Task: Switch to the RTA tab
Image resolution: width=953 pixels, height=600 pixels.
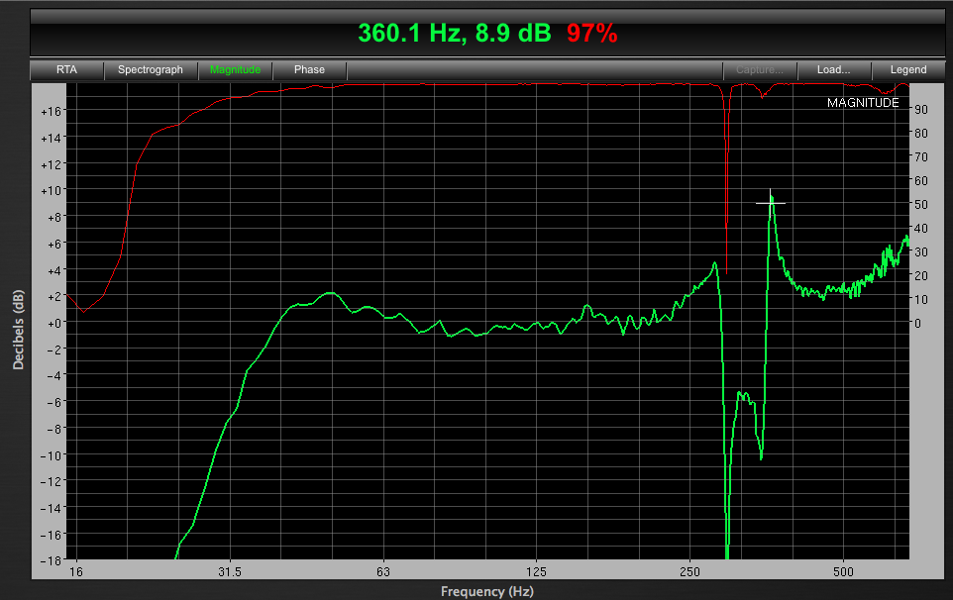Action: [x=66, y=70]
